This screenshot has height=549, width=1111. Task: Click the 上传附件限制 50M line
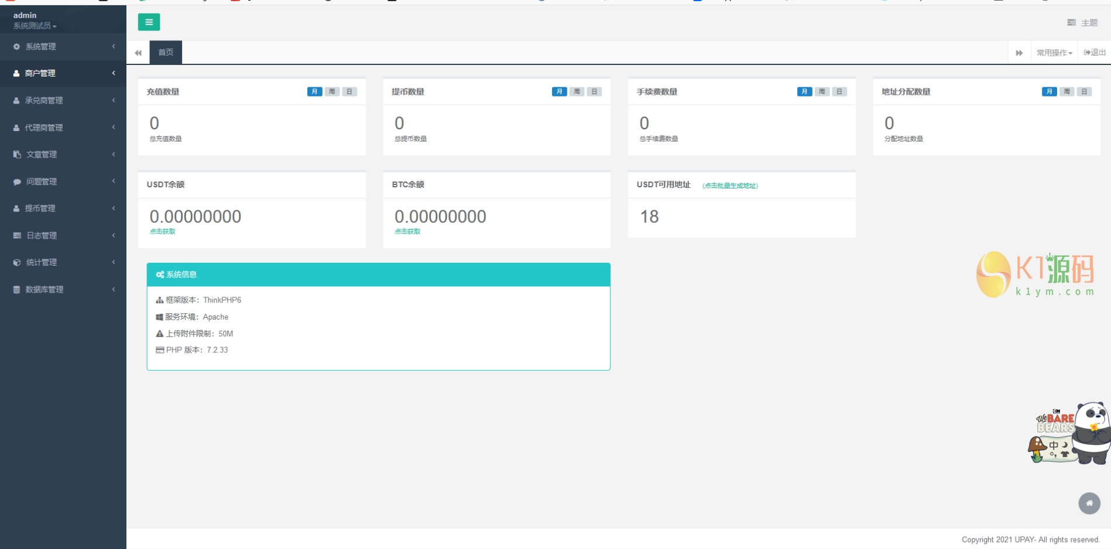pos(194,334)
